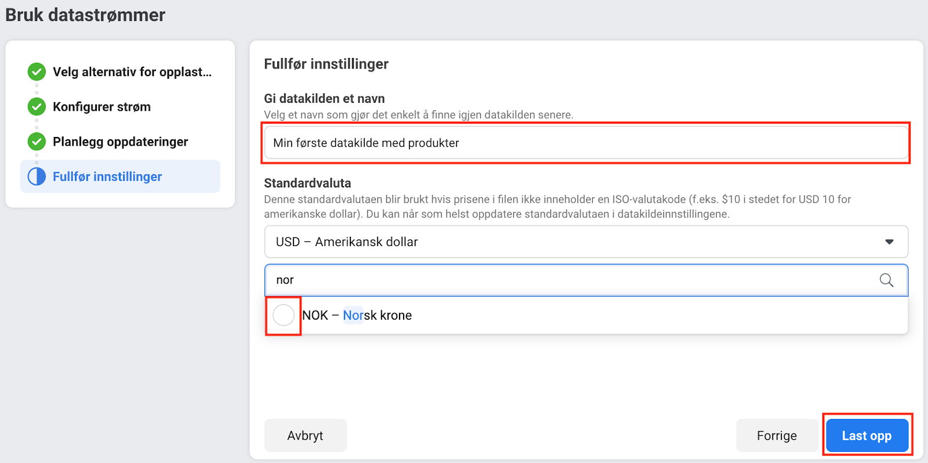This screenshot has width=928, height=463.
Task: Expand the currency list using the caret arrow
Action: point(889,242)
